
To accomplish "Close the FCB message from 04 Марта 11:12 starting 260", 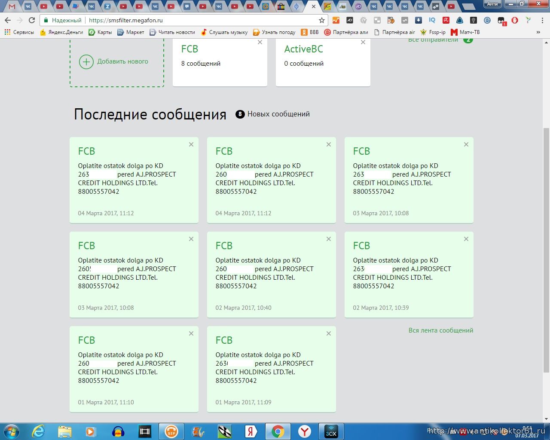I will point(329,144).
